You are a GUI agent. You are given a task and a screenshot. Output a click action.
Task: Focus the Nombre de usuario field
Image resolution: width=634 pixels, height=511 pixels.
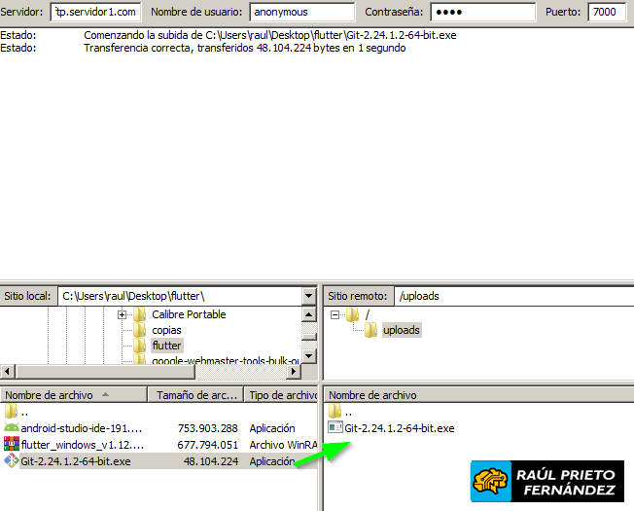point(301,13)
